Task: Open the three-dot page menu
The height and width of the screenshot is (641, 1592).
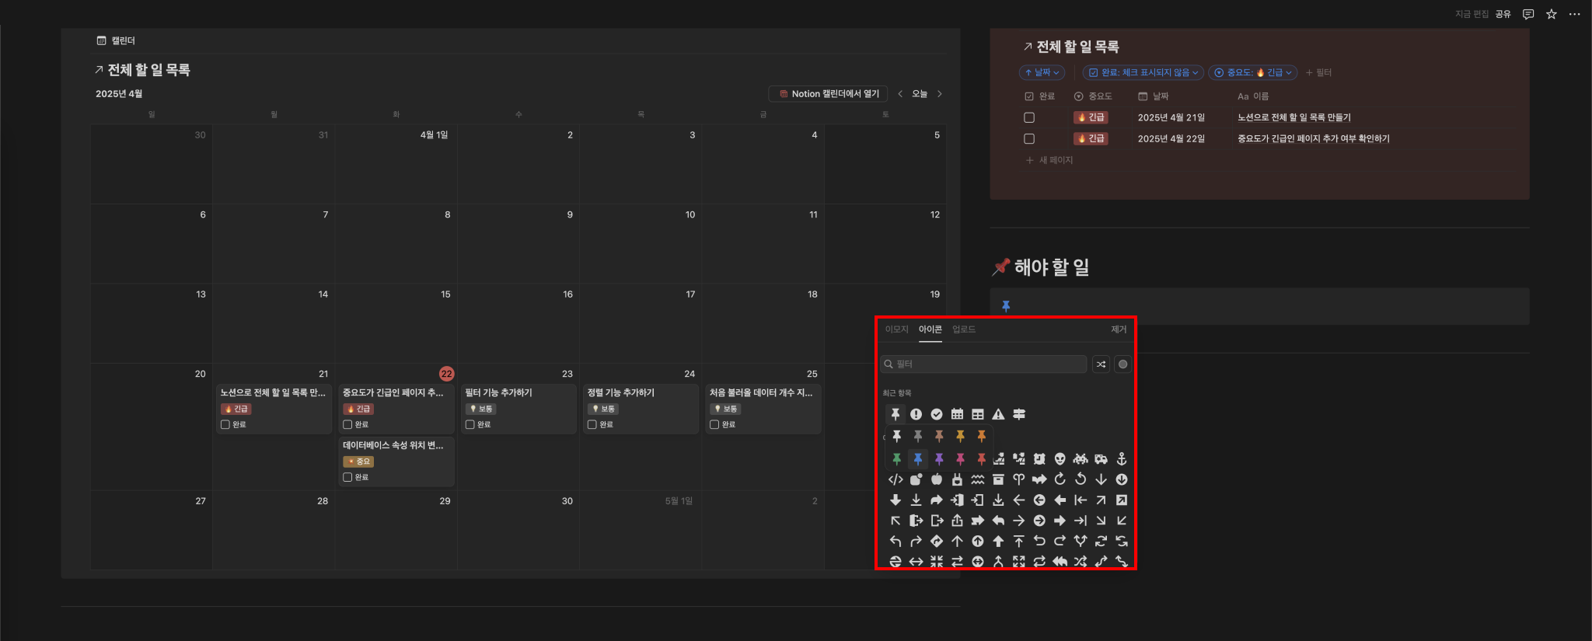Action: pos(1575,14)
